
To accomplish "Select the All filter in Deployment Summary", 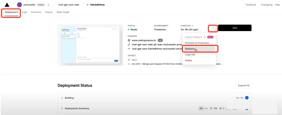I will [201, 108].
